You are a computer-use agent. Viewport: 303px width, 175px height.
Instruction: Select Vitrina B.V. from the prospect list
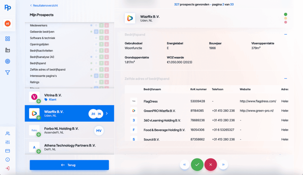[61, 97]
